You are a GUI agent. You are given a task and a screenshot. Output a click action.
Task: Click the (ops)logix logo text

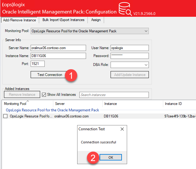coord(13,5)
